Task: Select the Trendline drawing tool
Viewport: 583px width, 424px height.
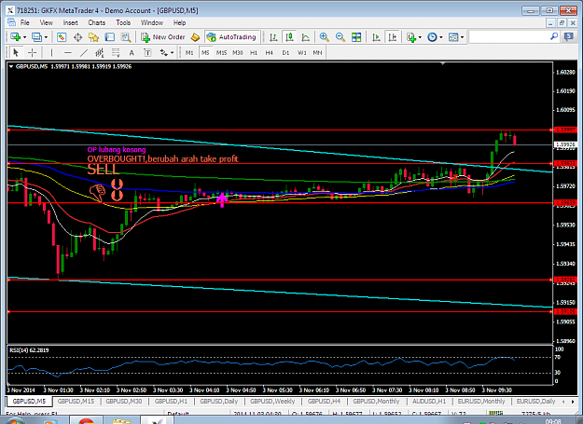Action: pyautogui.click(x=84, y=53)
